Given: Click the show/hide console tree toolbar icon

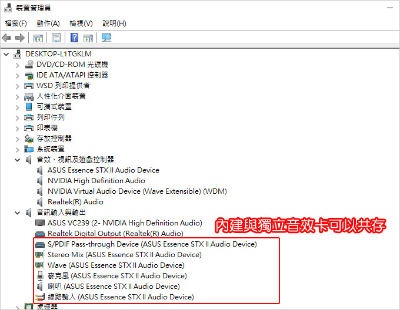Looking at the screenshot, I should tap(38, 38).
